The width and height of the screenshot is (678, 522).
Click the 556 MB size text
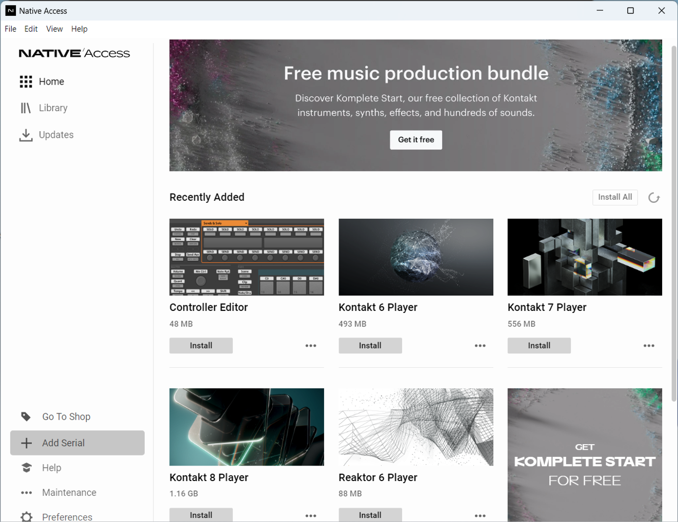(522, 324)
